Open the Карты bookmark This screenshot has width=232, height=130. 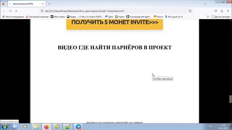point(120,17)
